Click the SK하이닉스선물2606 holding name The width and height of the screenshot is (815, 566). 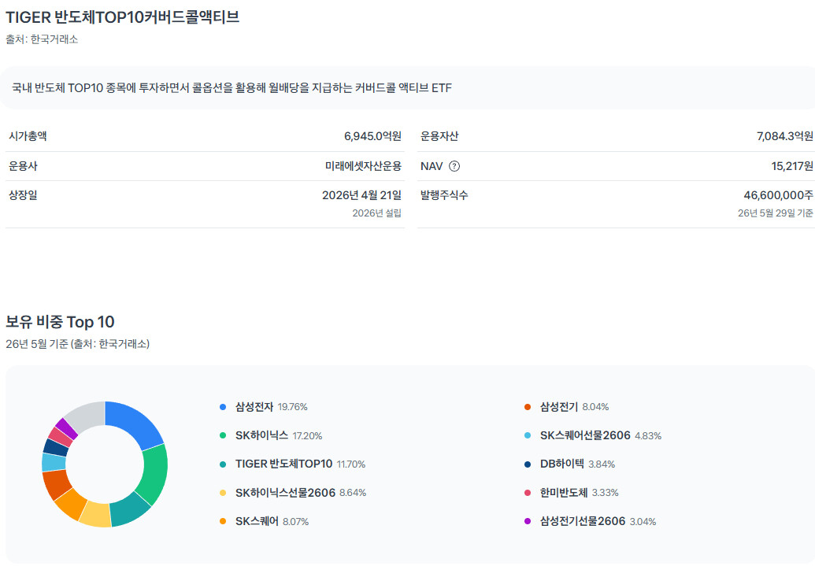click(285, 493)
